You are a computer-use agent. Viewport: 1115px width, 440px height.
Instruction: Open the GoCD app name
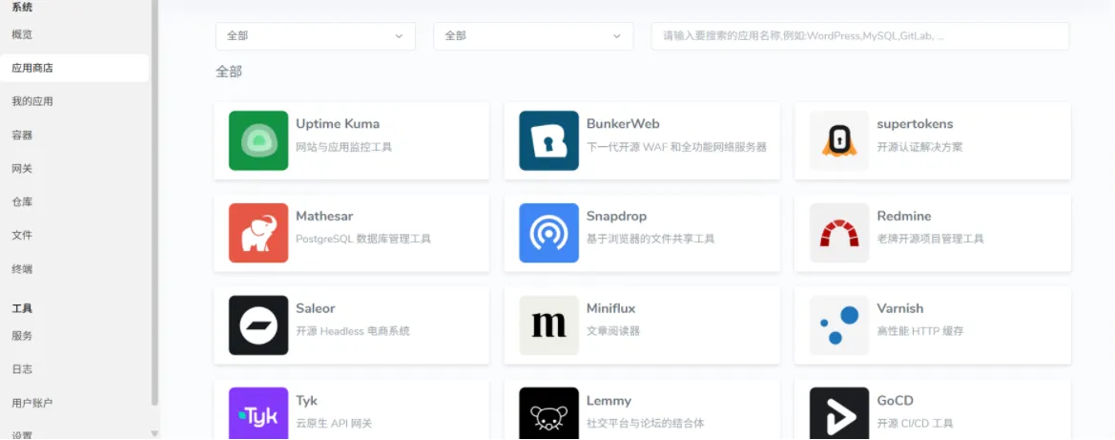point(896,401)
